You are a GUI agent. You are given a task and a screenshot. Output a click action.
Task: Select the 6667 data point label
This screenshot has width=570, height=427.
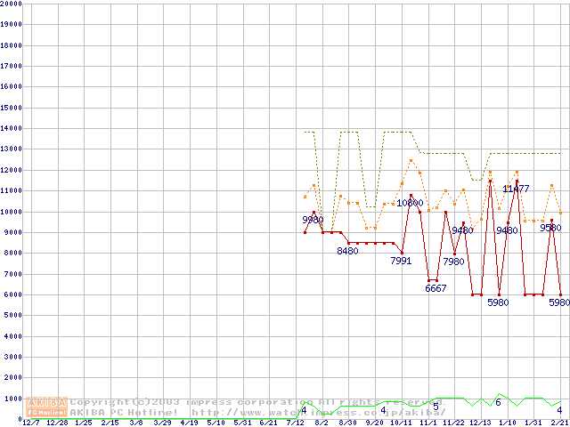point(436,288)
